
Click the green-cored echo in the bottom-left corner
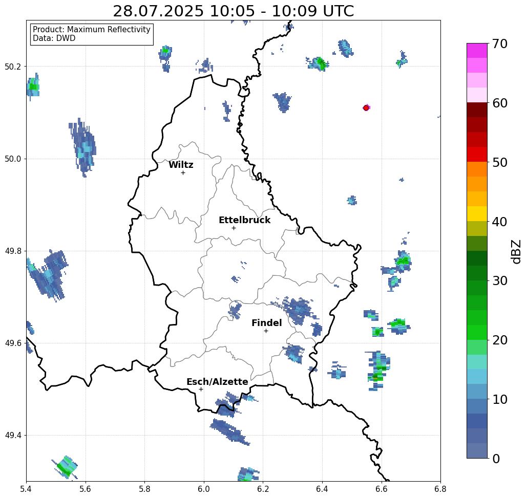pyautogui.click(x=66, y=467)
